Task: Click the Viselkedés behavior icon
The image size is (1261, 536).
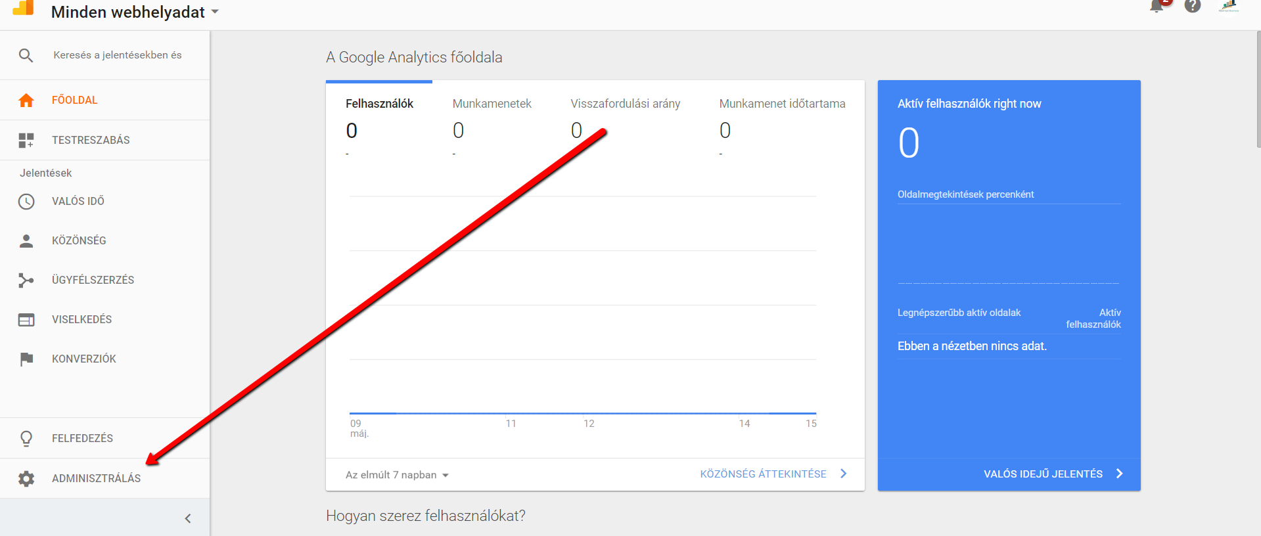Action: point(26,319)
